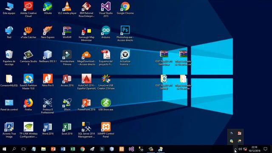
Task: Select Photoshop.exe Acceso directo icon
Action: (x=125, y=34)
